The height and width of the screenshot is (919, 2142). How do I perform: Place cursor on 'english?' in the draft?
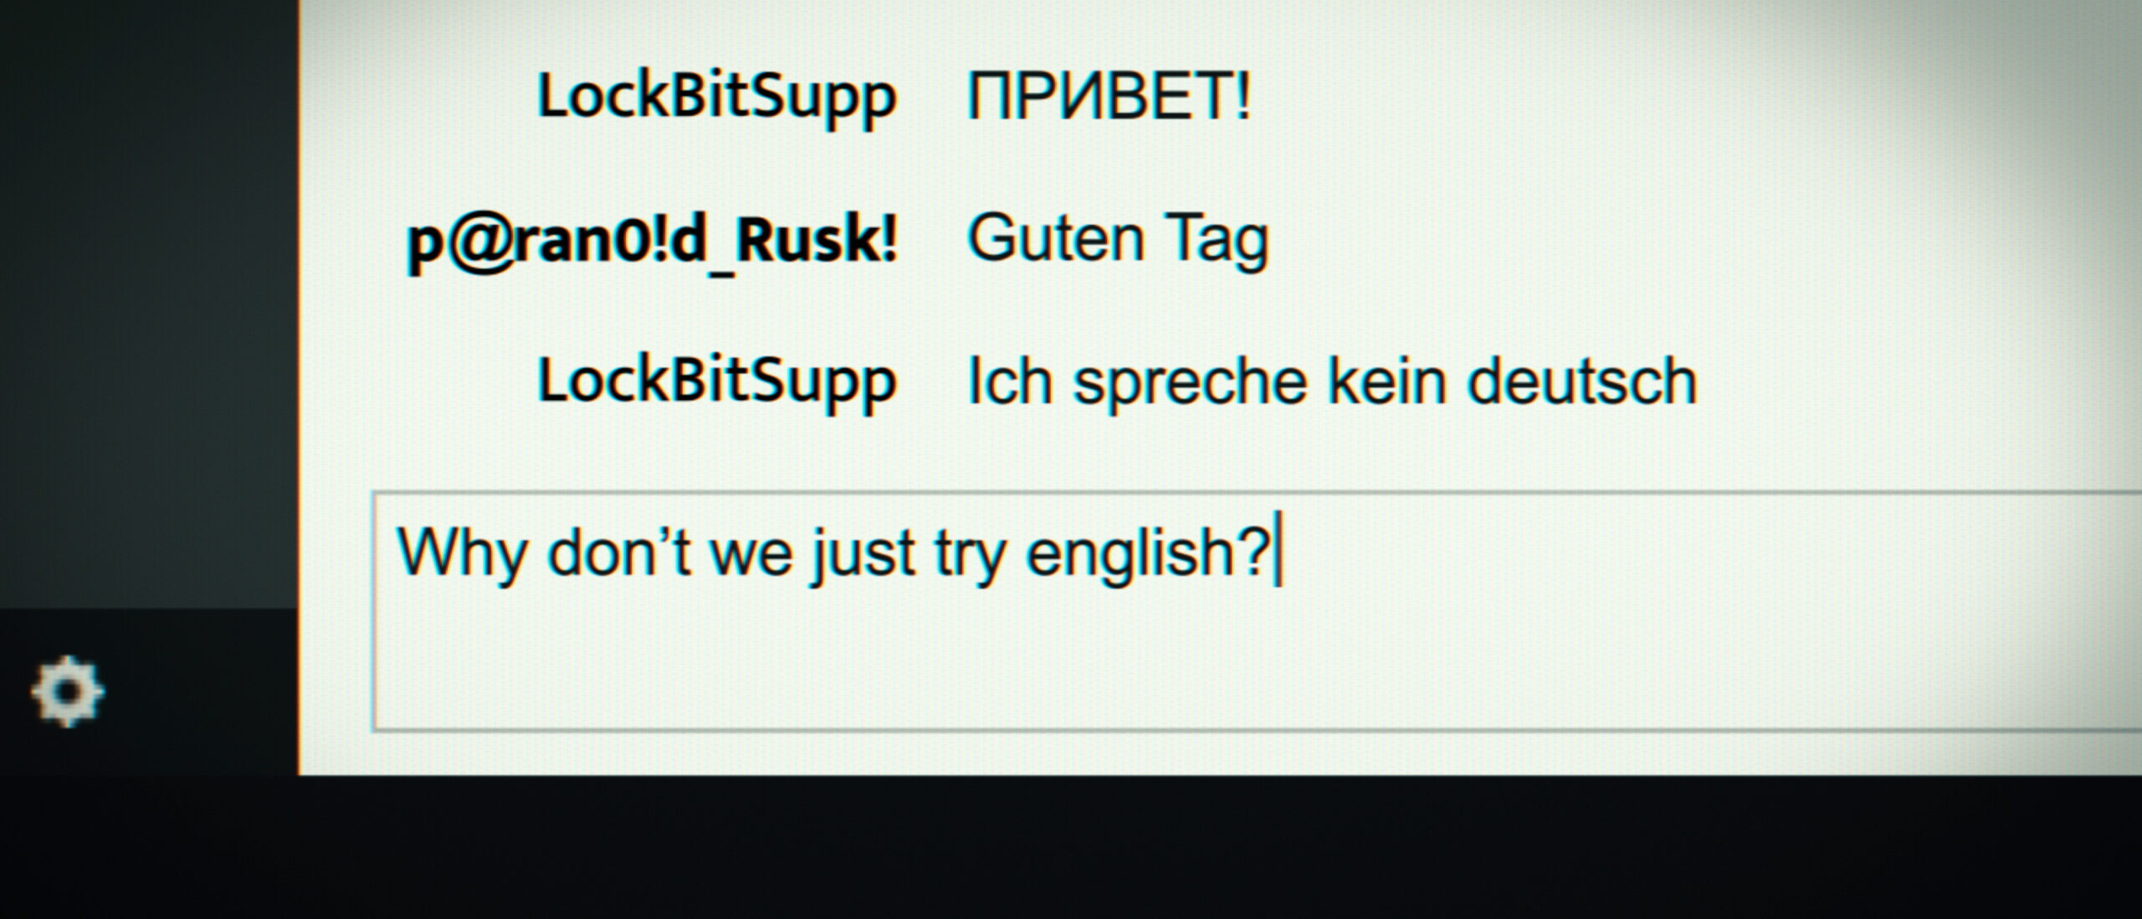point(1148,554)
